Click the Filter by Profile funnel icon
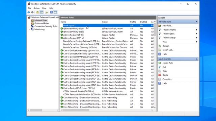Screen dimensions: 216x121 click(x=160, y=30)
